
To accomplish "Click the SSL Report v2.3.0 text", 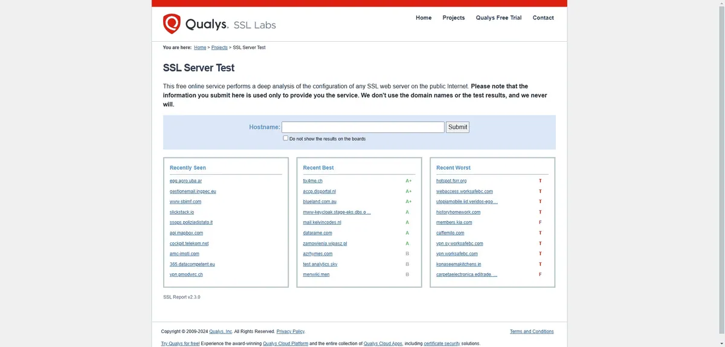I will pos(182,297).
